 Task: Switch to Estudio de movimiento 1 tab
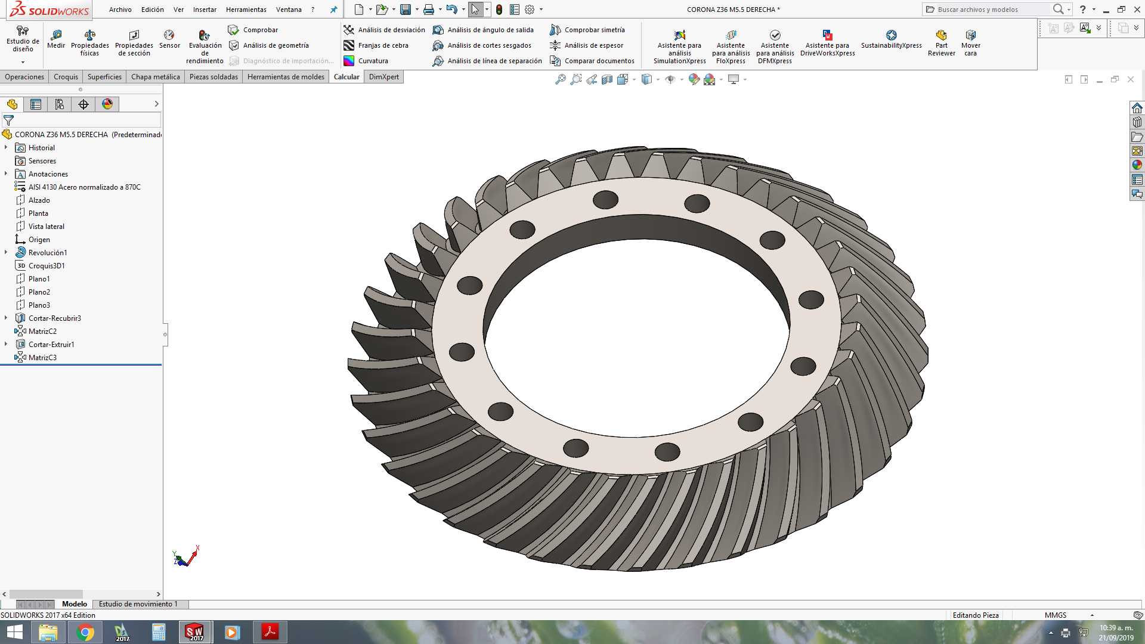(138, 604)
